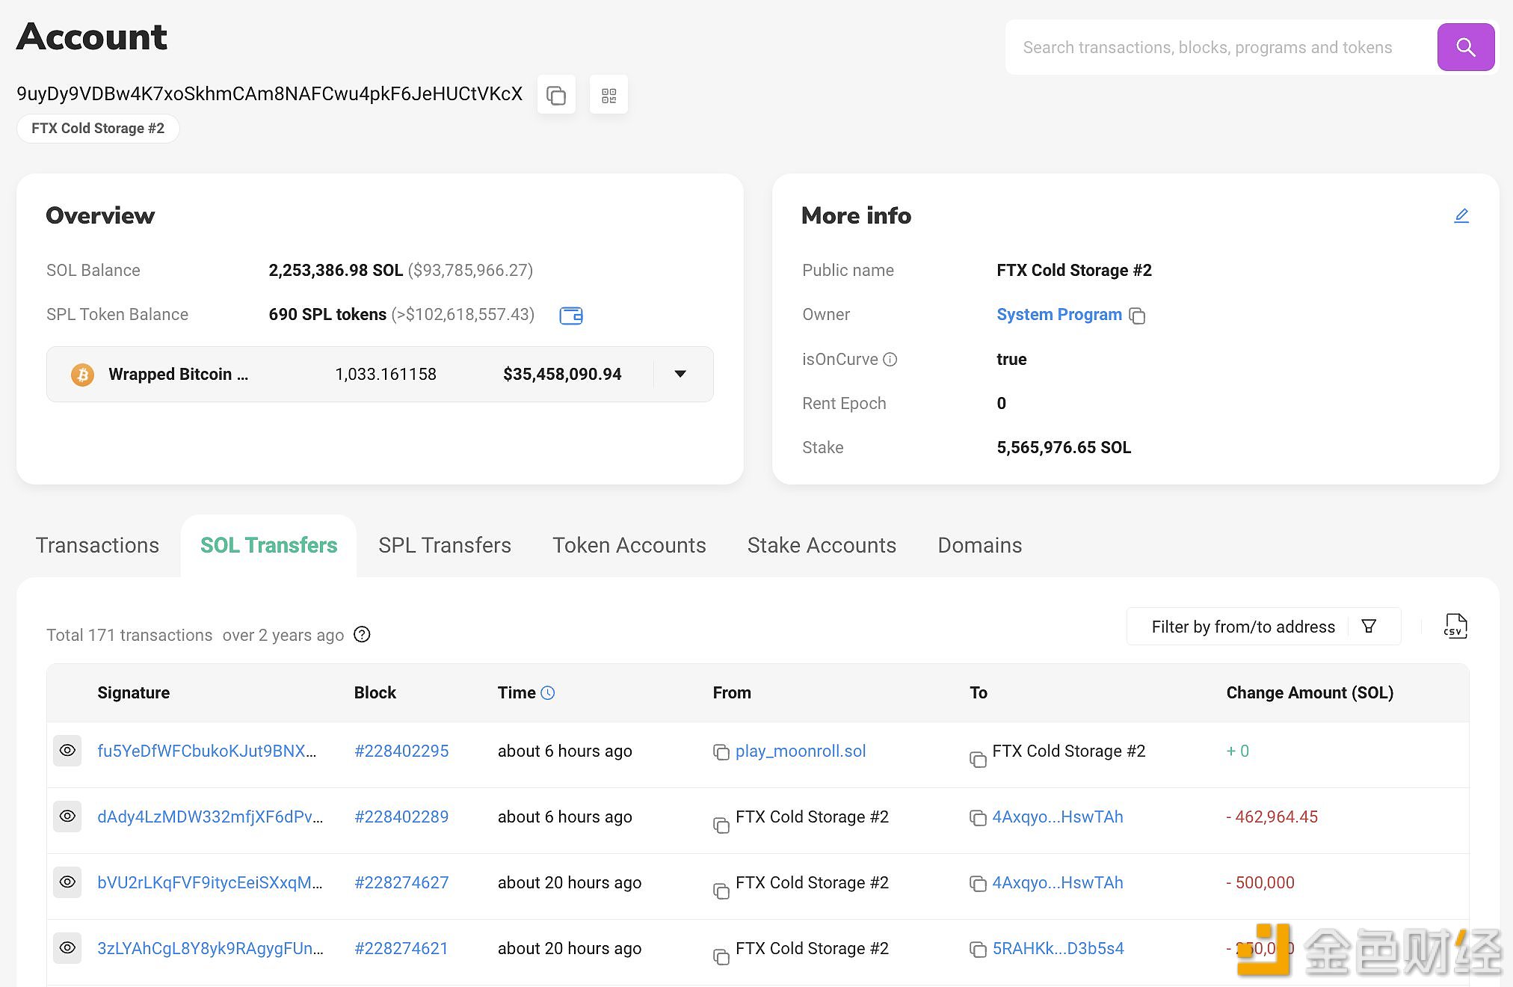Copy 4Axqyo To address in the dAdy4Lz row
Screen dimensions: 1513x987
tap(978, 818)
